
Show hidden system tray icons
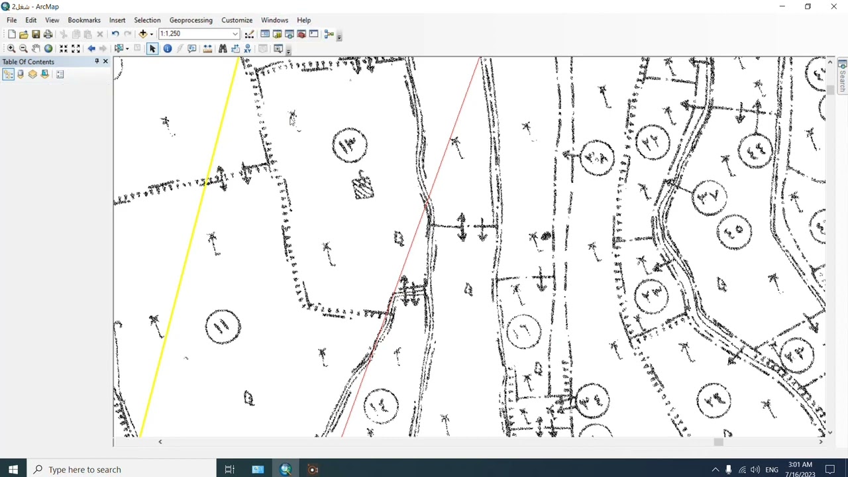pos(715,470)
